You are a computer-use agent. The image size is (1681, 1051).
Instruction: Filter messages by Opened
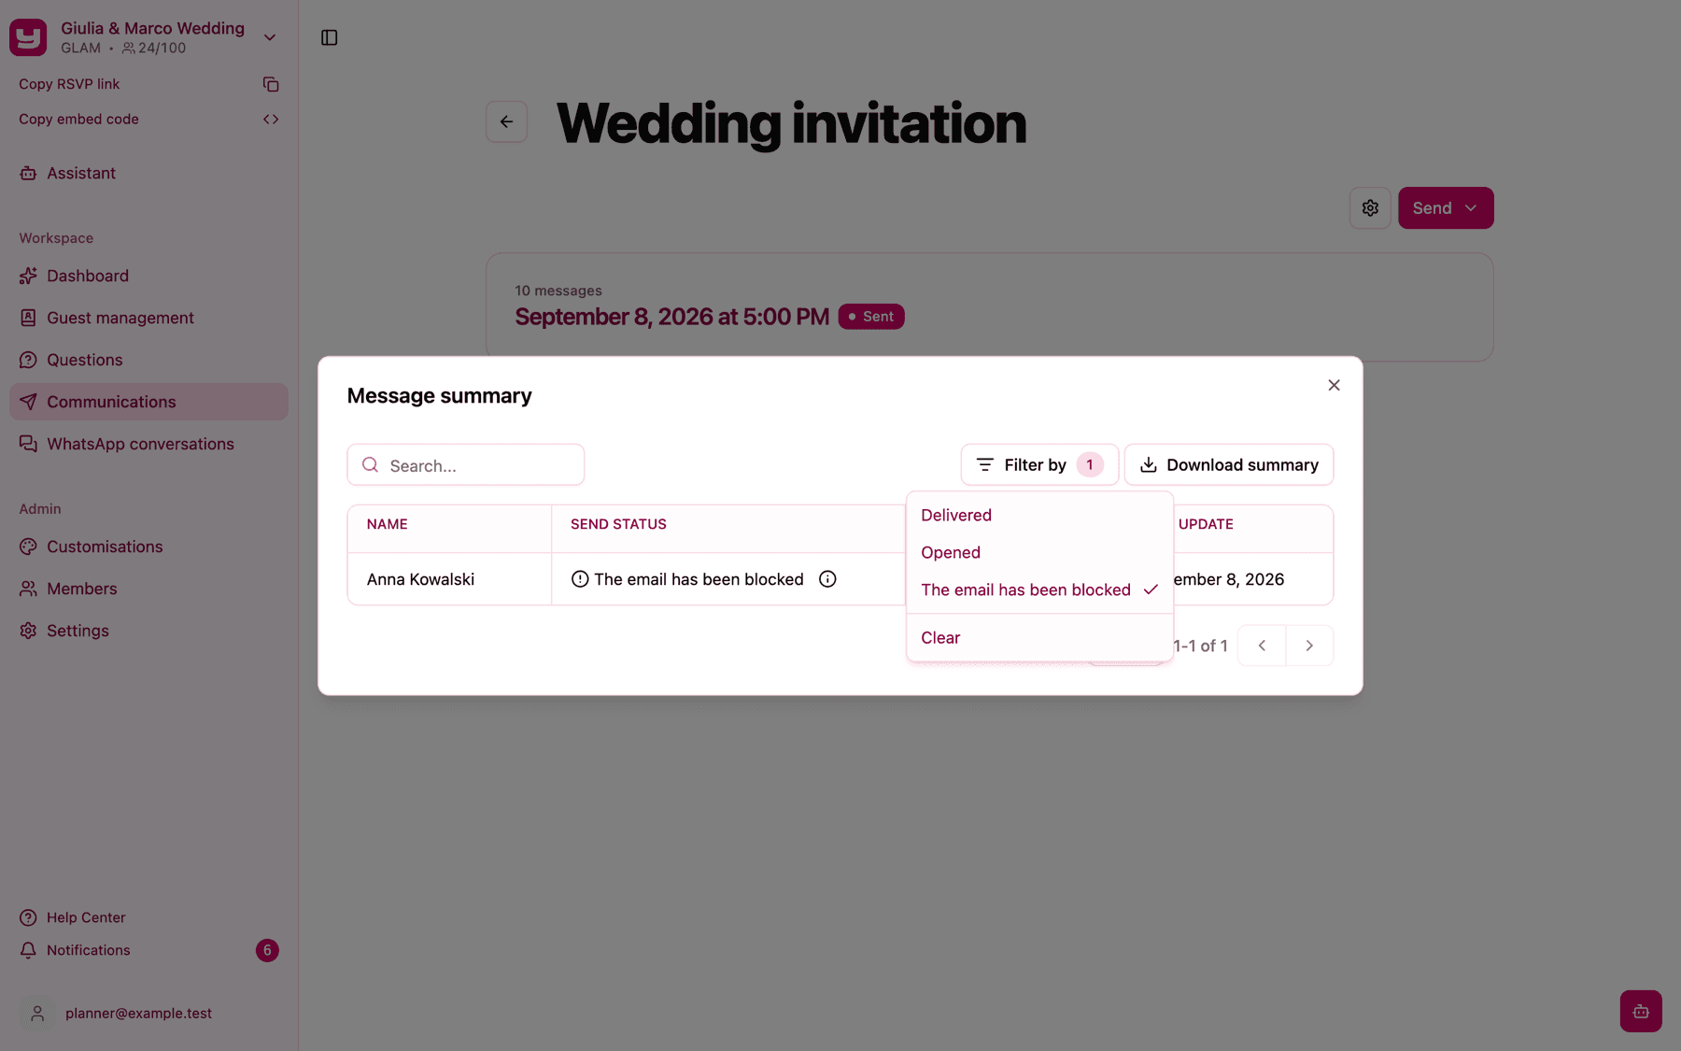(x=1039, y=552)
